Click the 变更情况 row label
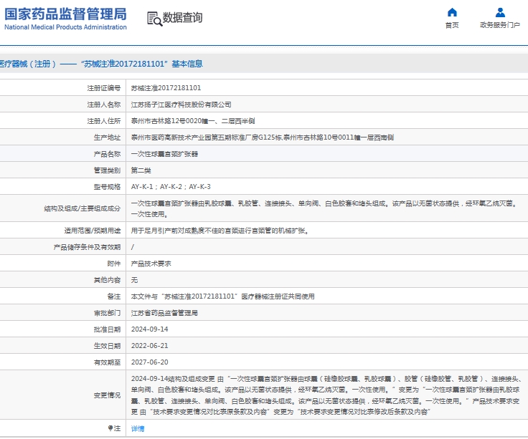 [x=107, y=395]
